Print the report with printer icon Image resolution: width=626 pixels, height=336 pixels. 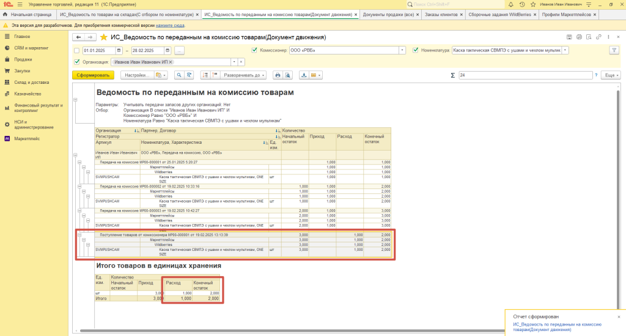point(278,75)
